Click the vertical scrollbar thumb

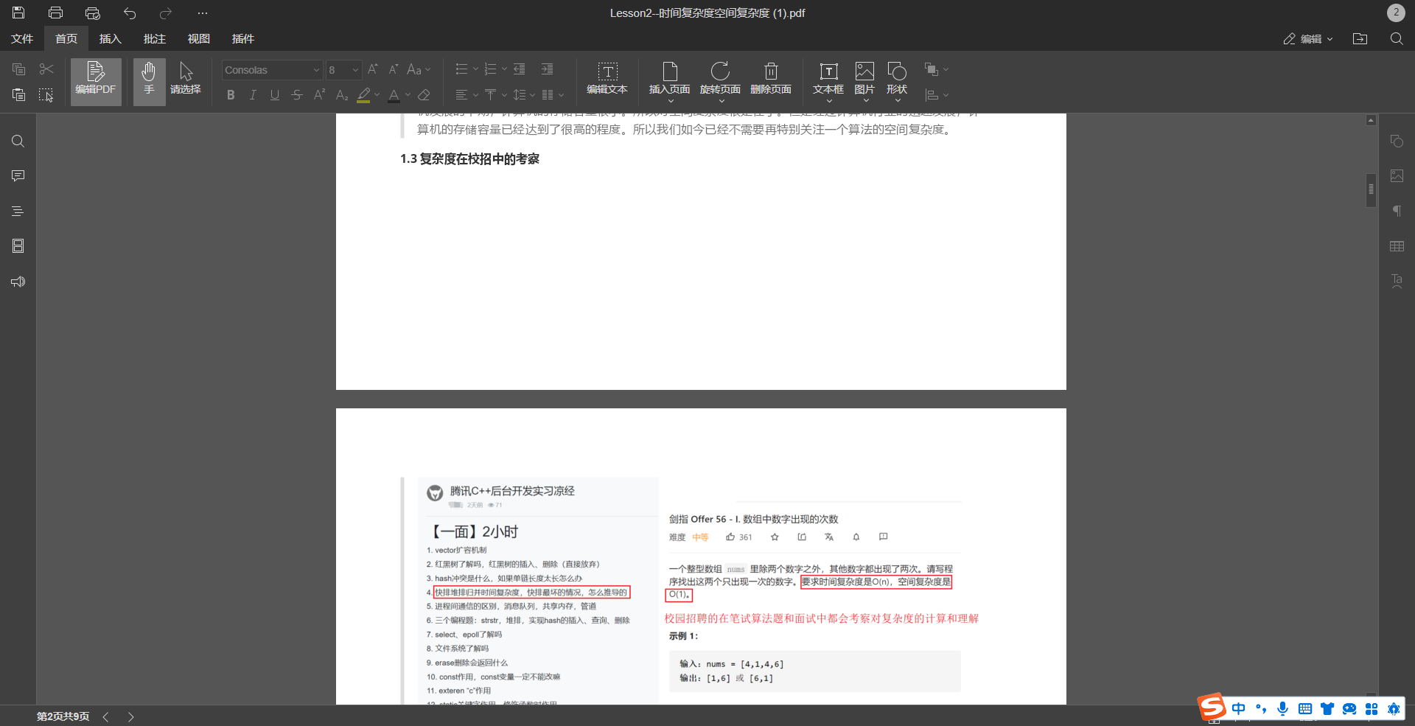click(x=1371, y=189)
